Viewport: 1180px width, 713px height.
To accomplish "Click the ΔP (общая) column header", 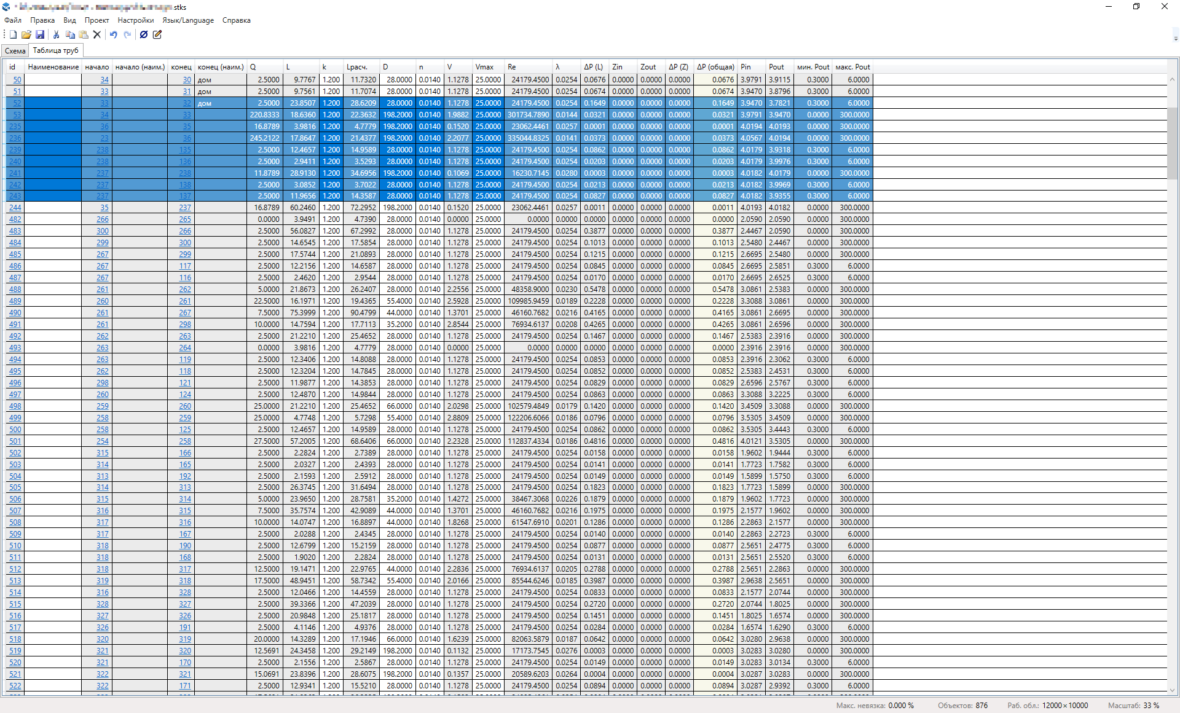I will click(715, 67).
